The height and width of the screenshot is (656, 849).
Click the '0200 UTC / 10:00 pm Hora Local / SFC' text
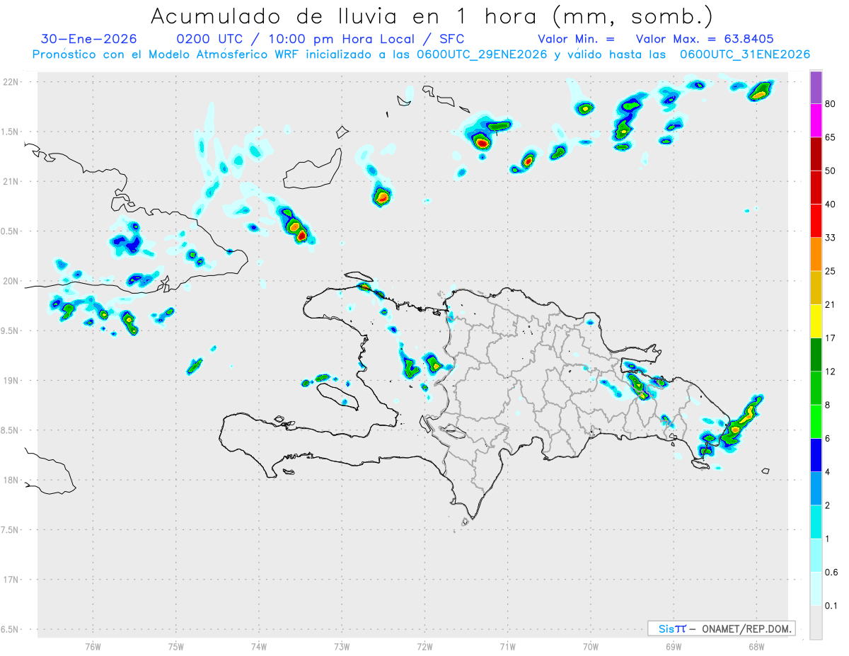[320, 39]
